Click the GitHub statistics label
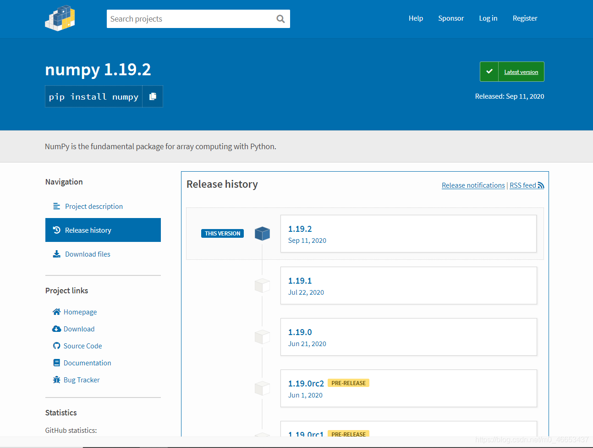 (71, 431)
